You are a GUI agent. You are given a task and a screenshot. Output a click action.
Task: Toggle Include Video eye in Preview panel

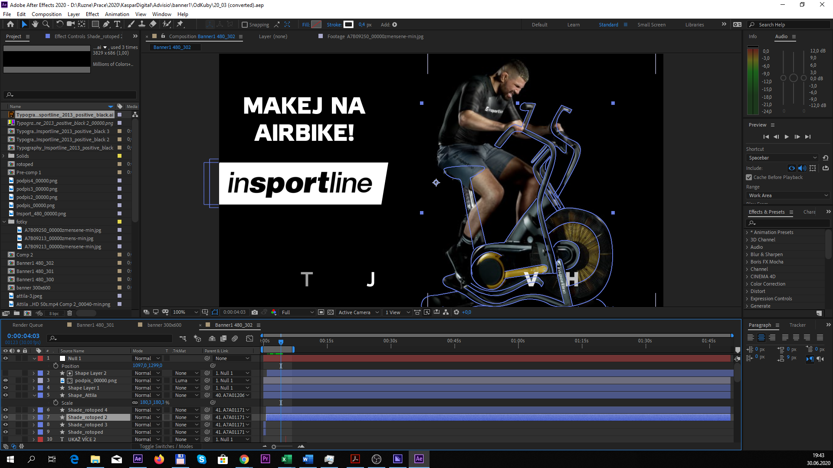click(792, 168)
